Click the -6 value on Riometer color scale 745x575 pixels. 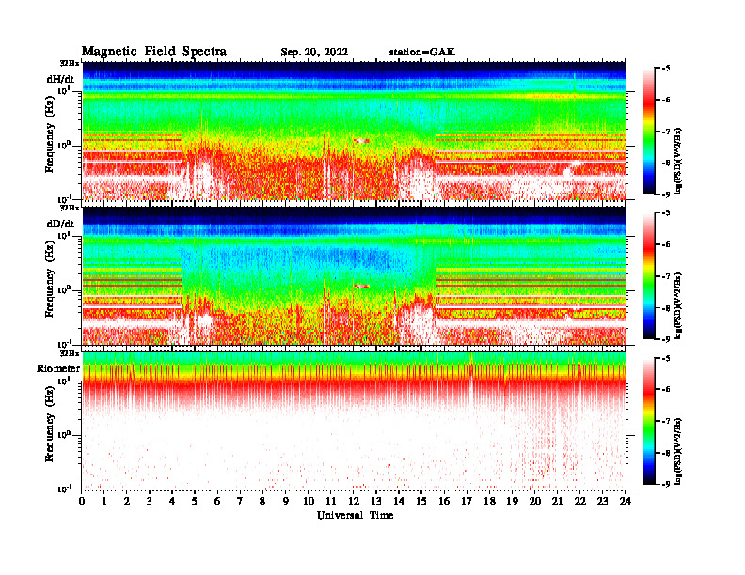[x=666, y=390]
